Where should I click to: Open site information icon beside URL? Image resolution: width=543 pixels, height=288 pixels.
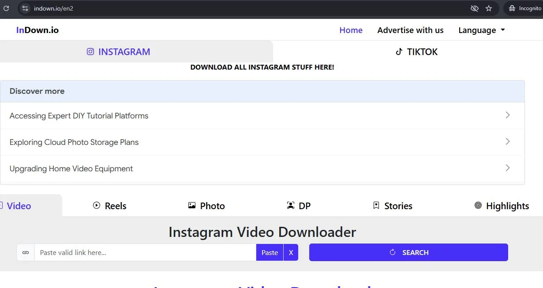tap(25, 8)
